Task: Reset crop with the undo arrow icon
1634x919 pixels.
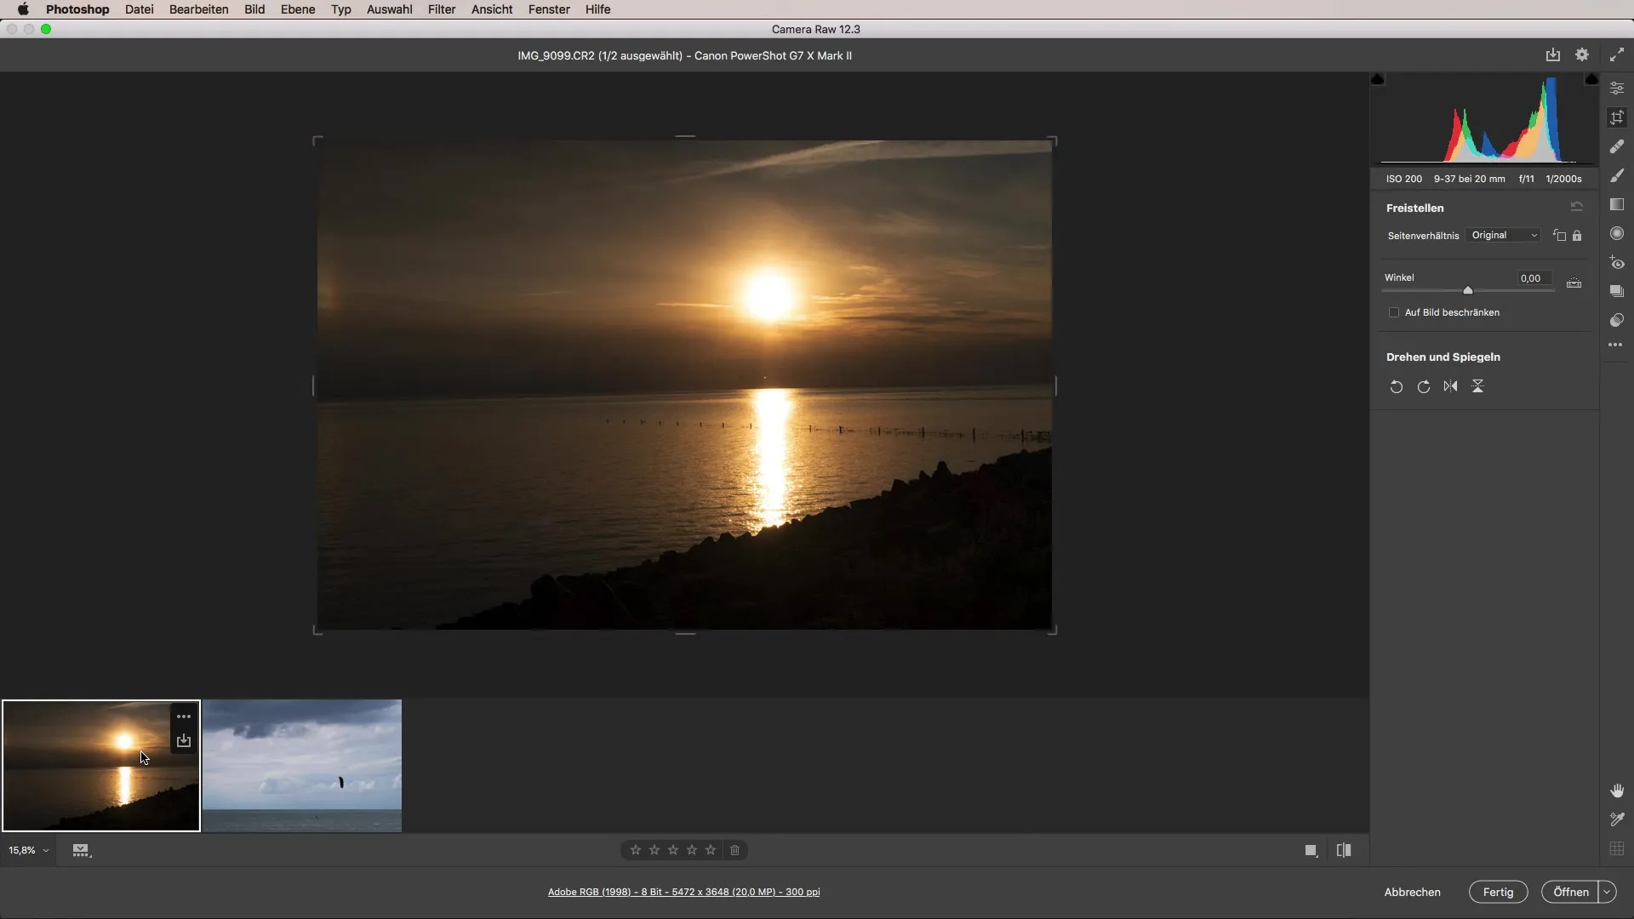Action: pyautogui.click(x=1577, y=207)
